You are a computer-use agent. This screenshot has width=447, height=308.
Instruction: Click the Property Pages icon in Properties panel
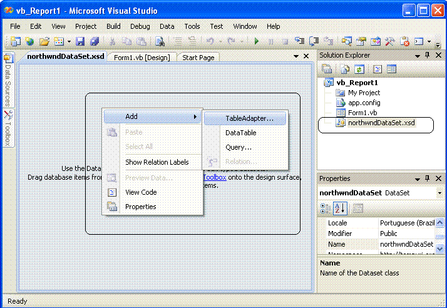[358, 208]
